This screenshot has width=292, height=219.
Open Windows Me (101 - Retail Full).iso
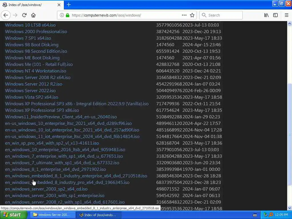[x=39, y=64]
